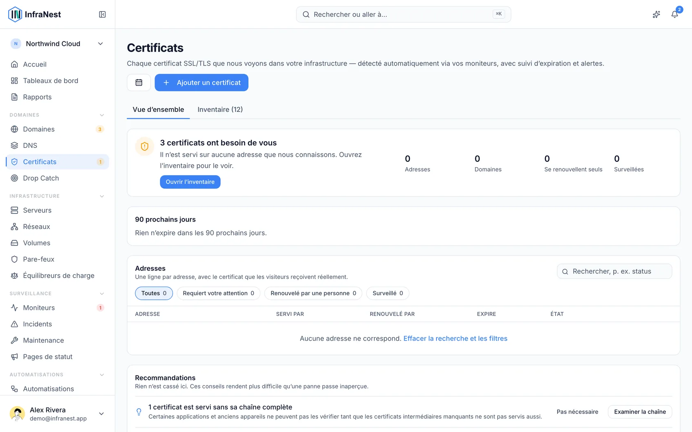Open Drop Catch page
692x432 pixels.
pos(57,178)
